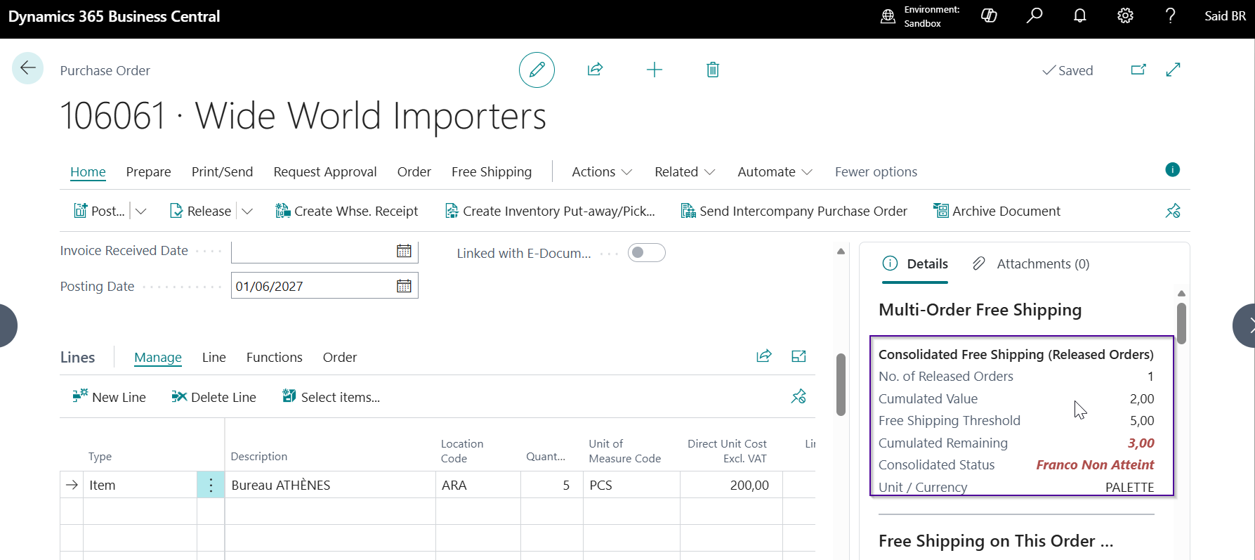Open the Order menu in the Lines section
The width and height of the screenshot is (1255, 560).
pyautogui.click(x=340, y=357)
